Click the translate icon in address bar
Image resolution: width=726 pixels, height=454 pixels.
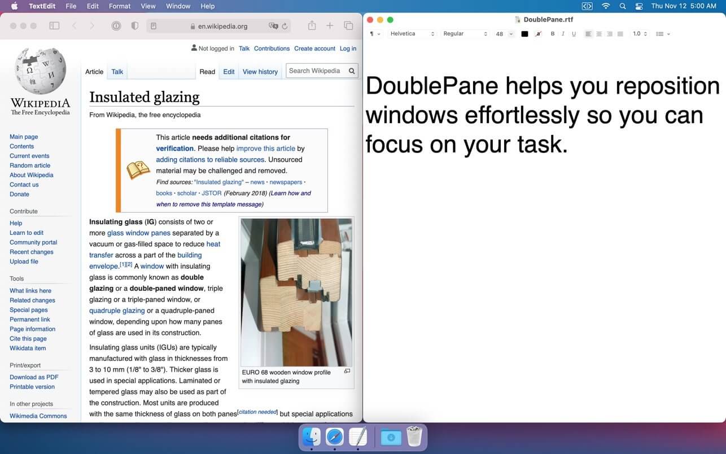tap(273, 26)
